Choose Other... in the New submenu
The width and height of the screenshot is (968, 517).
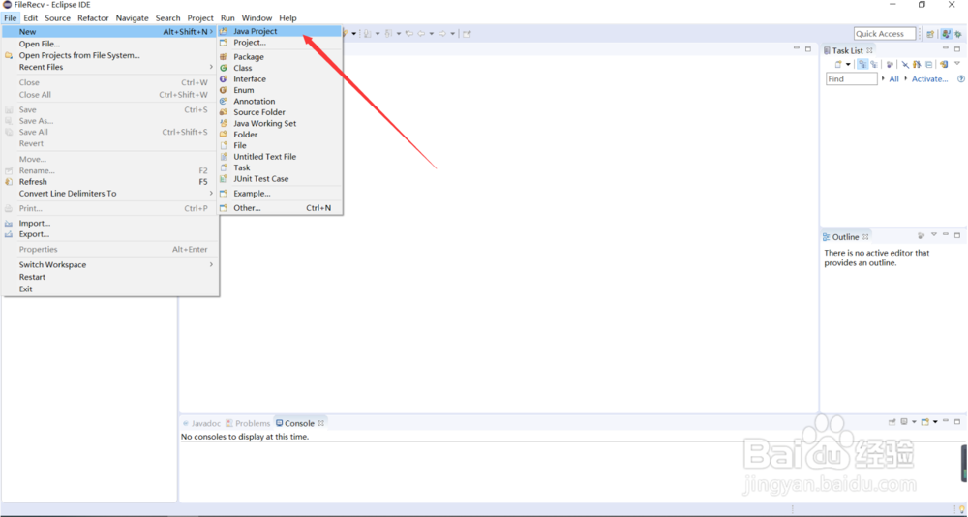[279, 208]
